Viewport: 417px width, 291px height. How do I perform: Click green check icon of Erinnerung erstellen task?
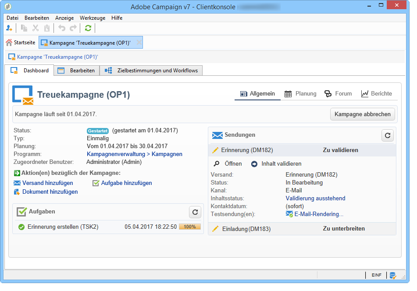click(21, 227)
